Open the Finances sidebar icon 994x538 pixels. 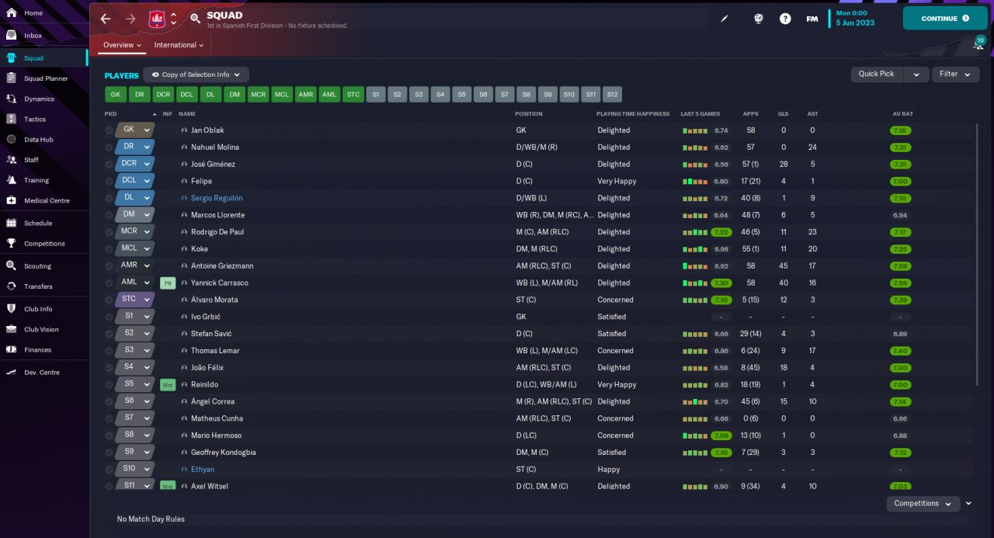click(x=12, y=349)
